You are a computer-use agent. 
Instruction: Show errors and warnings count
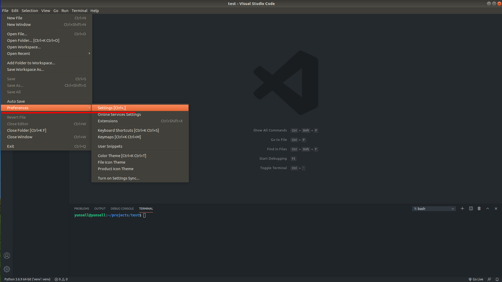pyautogui.click(x=61, y=279)
